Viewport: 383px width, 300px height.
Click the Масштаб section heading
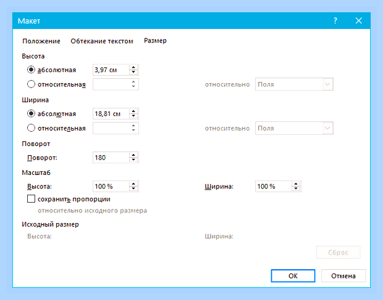coord(36,172)
